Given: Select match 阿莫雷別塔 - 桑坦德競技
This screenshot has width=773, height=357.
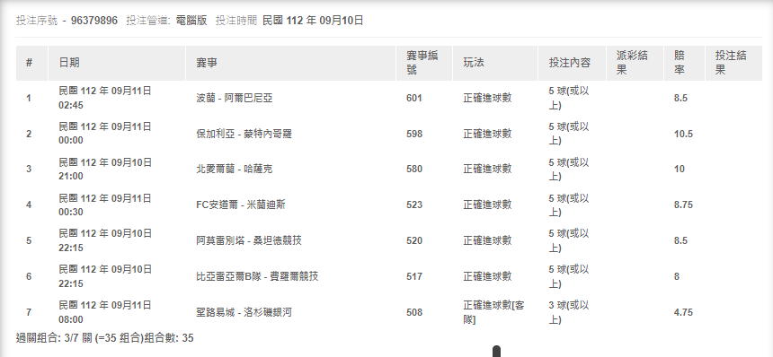Looking at the screenshot, I should coord(248,240).
